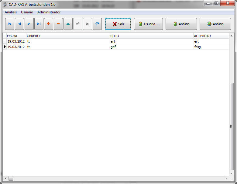237x184 pixels.
Task: Select the cell containing gdf
Action: [151, 47]
